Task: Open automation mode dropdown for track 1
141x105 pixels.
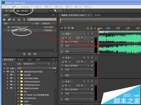Action: [79, 51]
